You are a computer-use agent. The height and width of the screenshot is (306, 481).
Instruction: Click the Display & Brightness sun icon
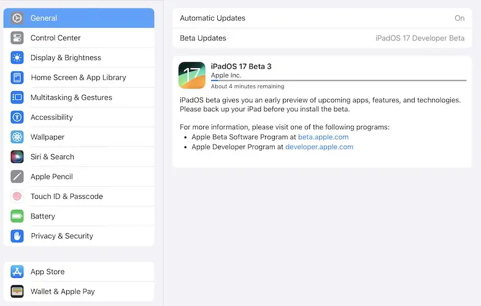tap(17, 58)
